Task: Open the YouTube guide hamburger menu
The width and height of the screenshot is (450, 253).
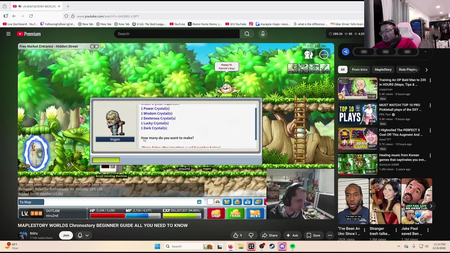Action: coord(8,34)
